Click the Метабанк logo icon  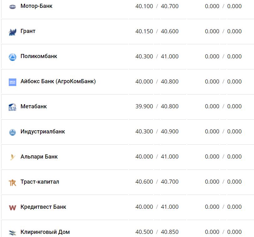click(12, 107)
